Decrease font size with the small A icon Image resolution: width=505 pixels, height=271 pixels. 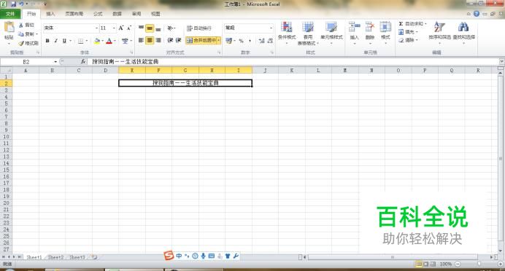coord(129,28)
